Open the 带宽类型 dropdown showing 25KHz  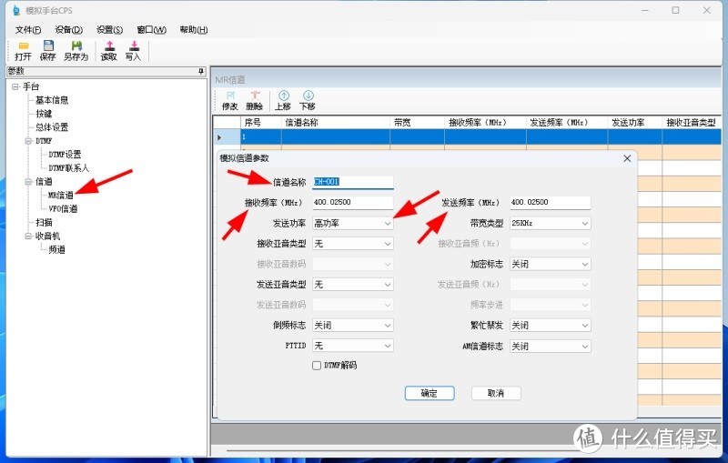(x=550, y=223)
